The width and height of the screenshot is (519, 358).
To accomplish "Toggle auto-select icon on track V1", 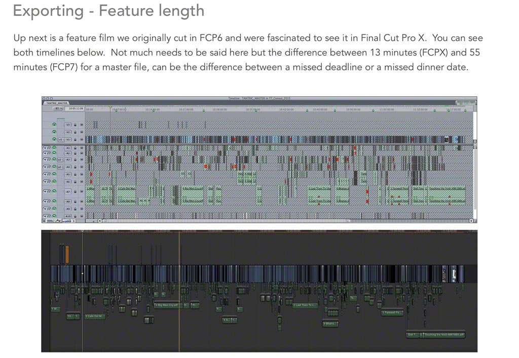I will 82,139.
